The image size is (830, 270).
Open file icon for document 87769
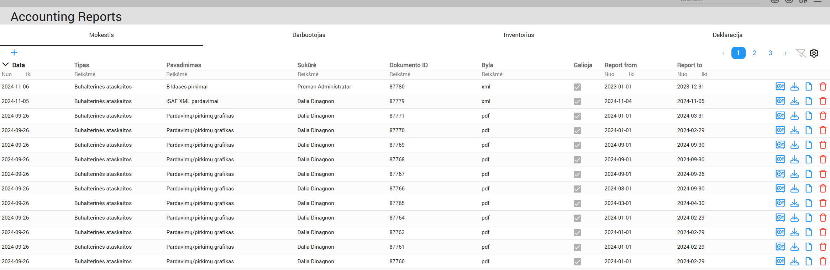tap(809, 145)
